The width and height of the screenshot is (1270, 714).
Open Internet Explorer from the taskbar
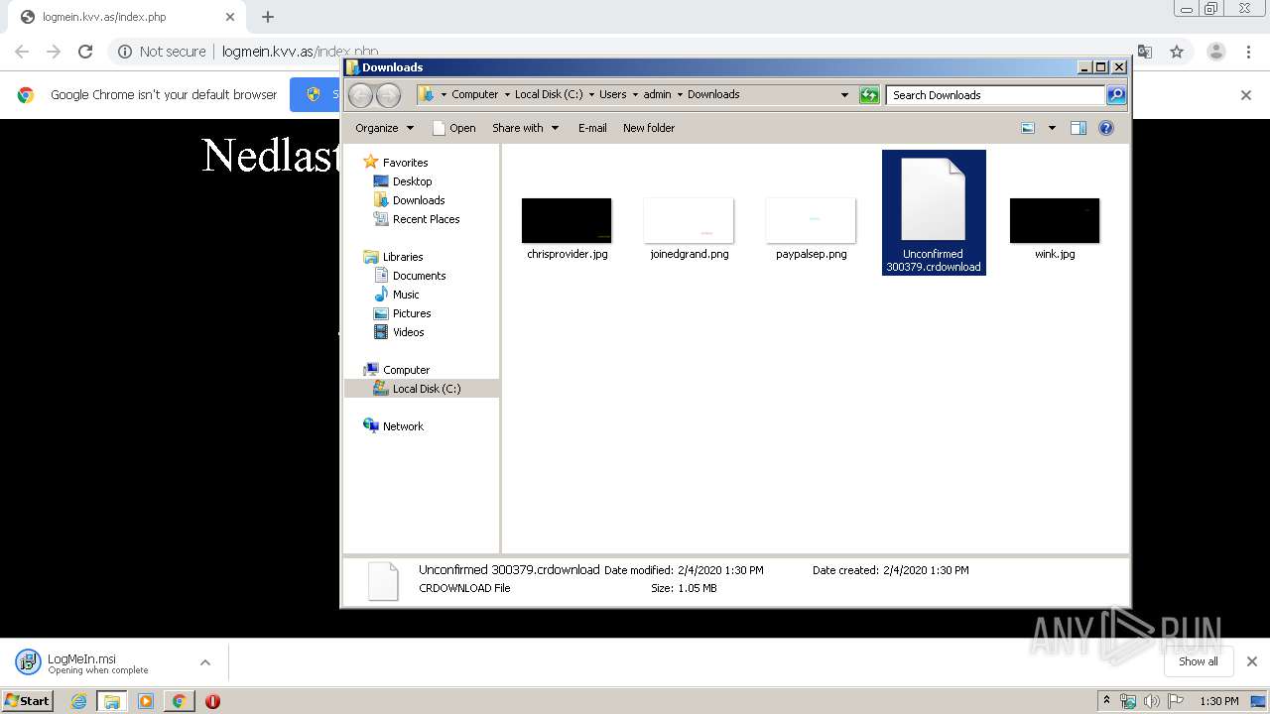pyautogui.click(x=78, y=701)
